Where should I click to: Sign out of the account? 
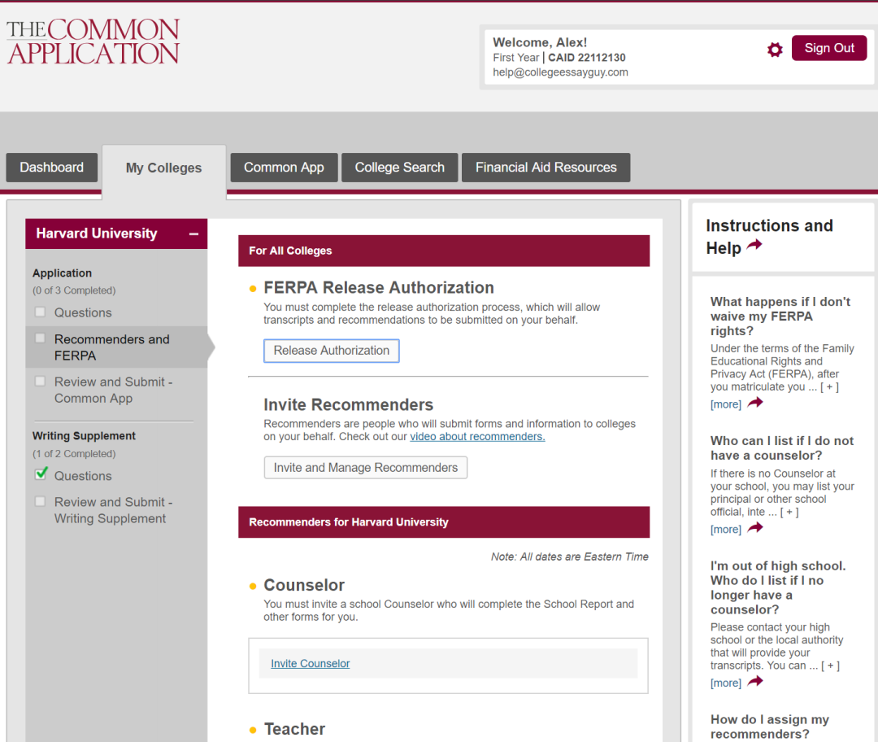(828, 48)
